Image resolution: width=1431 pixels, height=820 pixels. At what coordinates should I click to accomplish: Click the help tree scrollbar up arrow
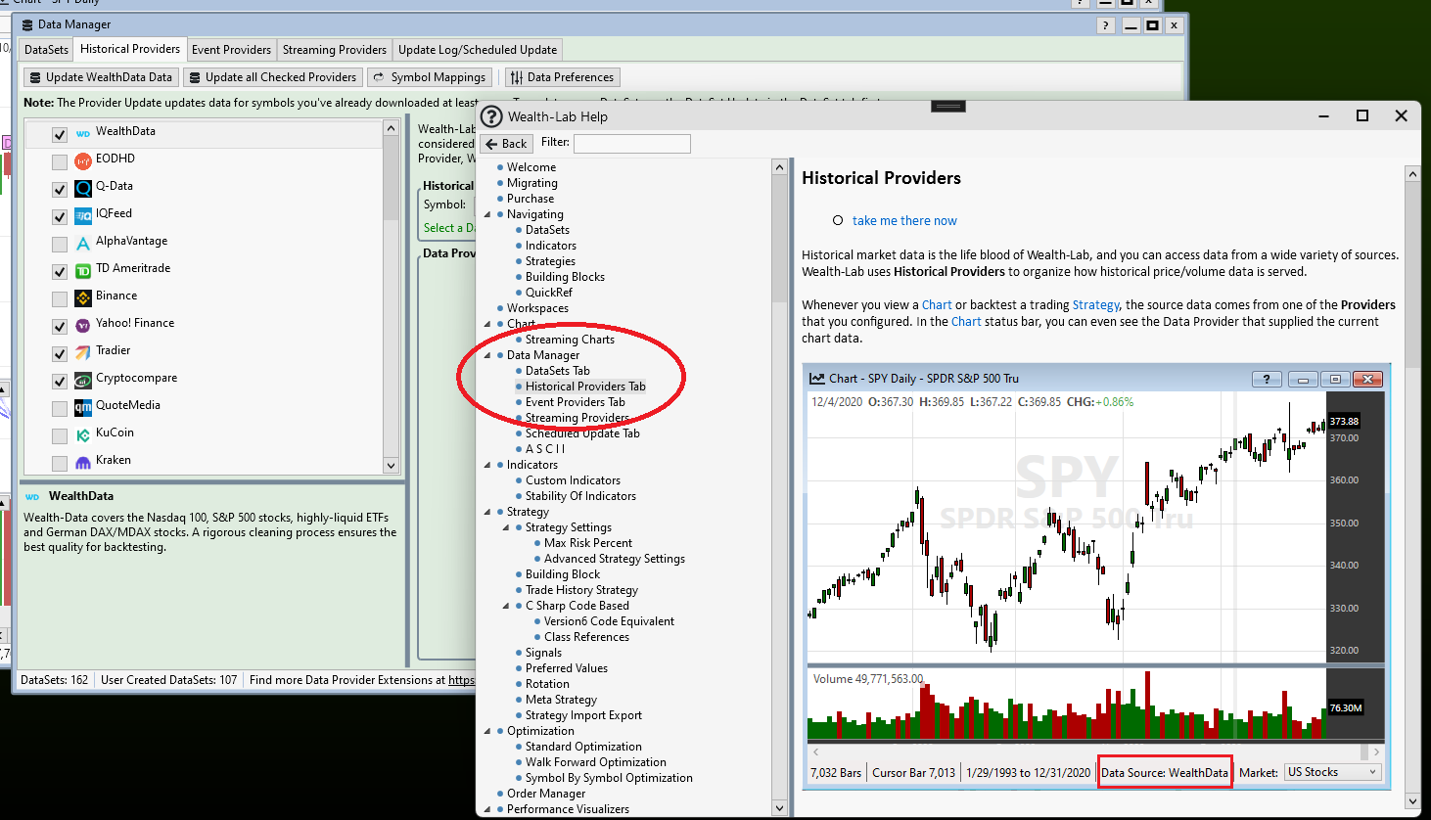point(779,167)
